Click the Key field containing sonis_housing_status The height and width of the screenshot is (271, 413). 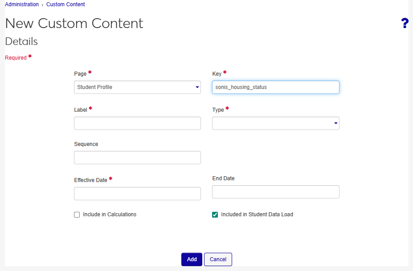[x=275, y=87]
